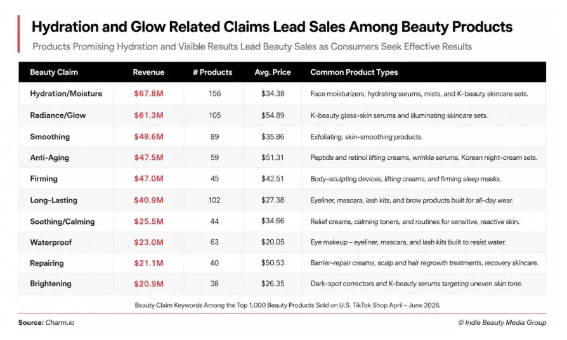Screen dimensions: 567x340
Task: Click the main headline about Hydration and Glow
Action: [272, 27]
